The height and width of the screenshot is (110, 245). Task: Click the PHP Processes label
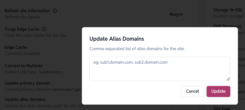[227, 26]
